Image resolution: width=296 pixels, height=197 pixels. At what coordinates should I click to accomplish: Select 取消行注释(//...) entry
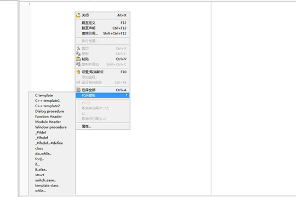[x=103, y=119]
